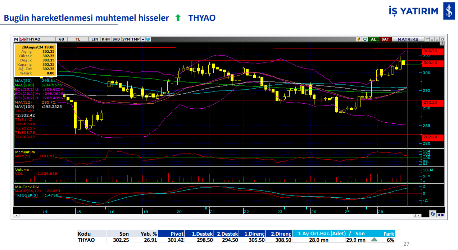
Task: Change the 60 period selector
Action: coord(62,39)
